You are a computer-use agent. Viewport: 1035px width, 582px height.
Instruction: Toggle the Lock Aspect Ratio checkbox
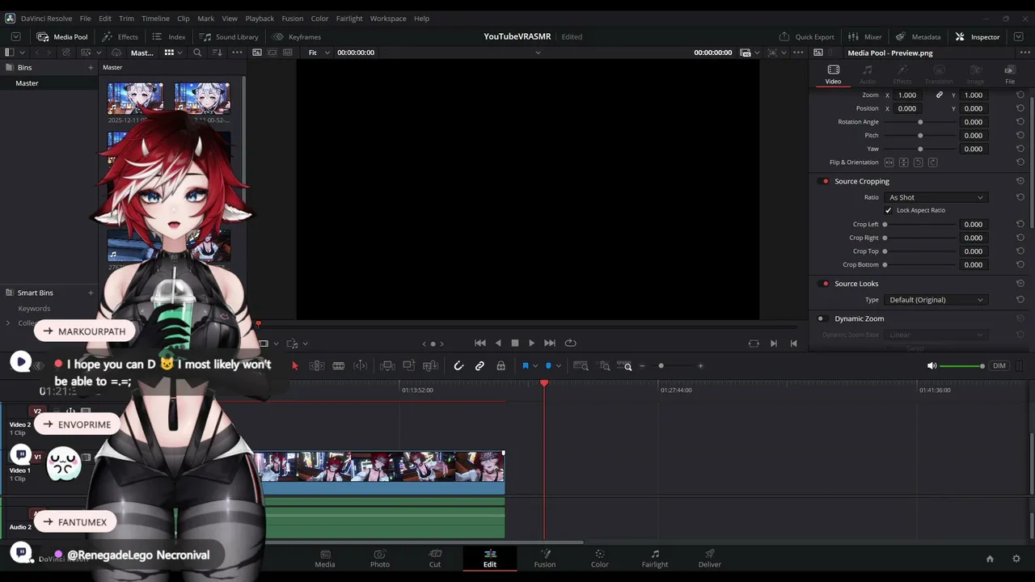point(888,210)
